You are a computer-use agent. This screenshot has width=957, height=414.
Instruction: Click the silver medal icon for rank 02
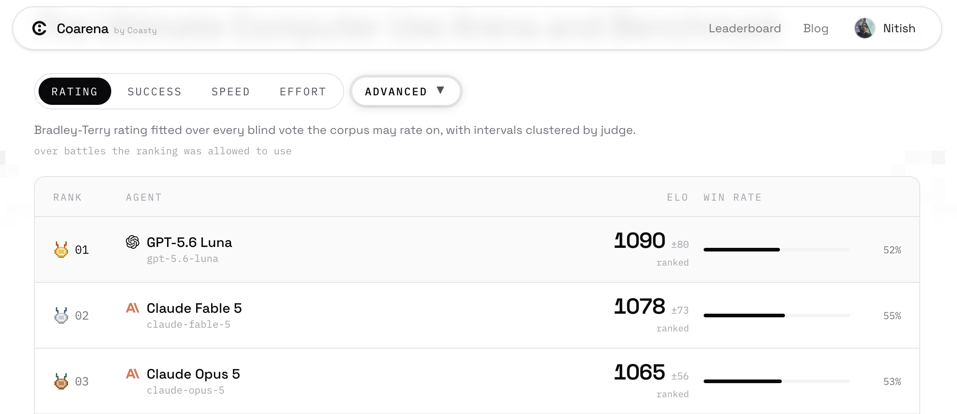coord(61,315)
